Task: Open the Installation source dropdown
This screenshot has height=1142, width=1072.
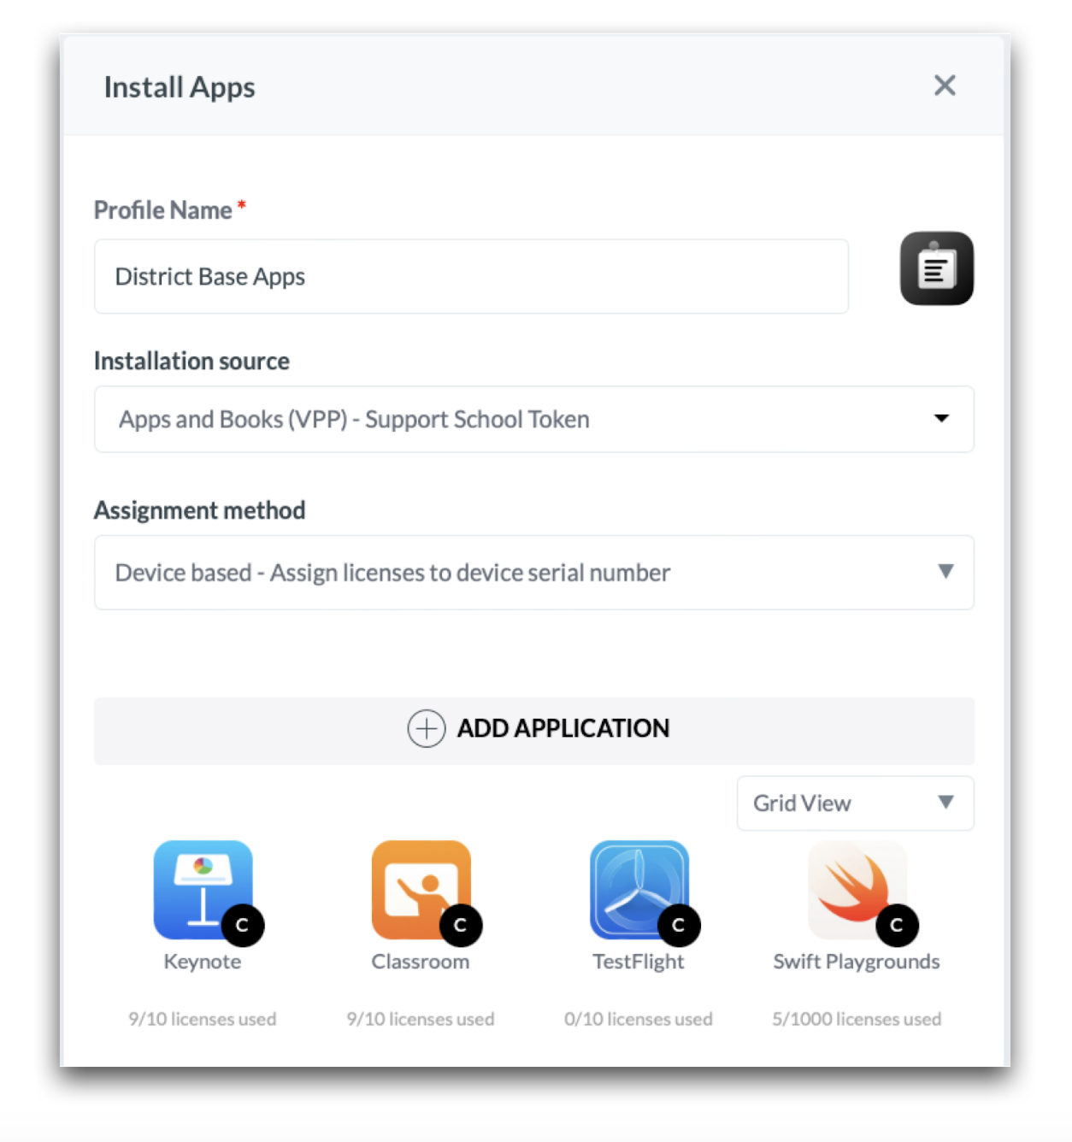Action: [533, 419]
